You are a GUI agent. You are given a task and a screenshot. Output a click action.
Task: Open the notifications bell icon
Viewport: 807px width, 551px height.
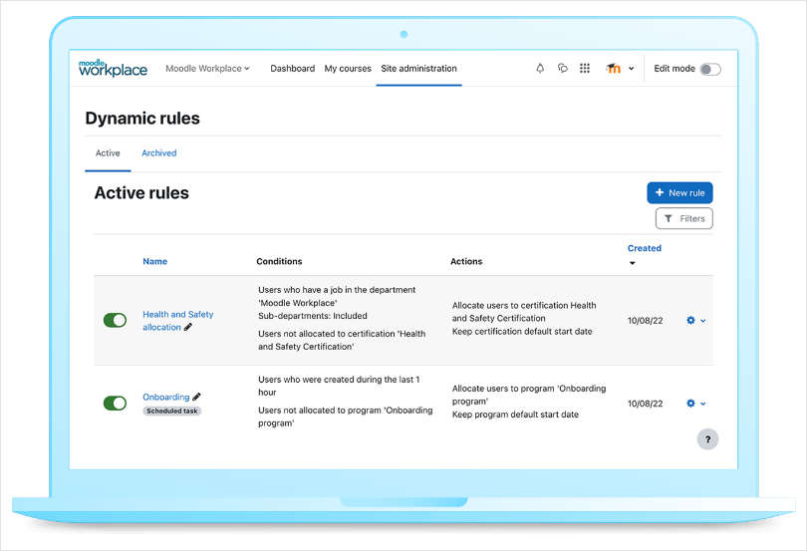tap(540, 68)
